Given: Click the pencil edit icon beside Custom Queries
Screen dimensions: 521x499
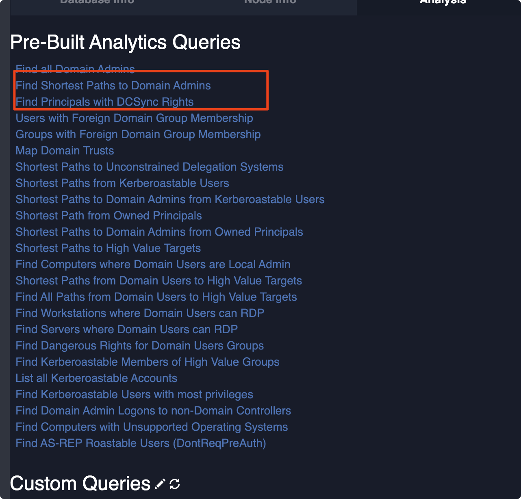Looking at the screenshot, I should [160, 484].
